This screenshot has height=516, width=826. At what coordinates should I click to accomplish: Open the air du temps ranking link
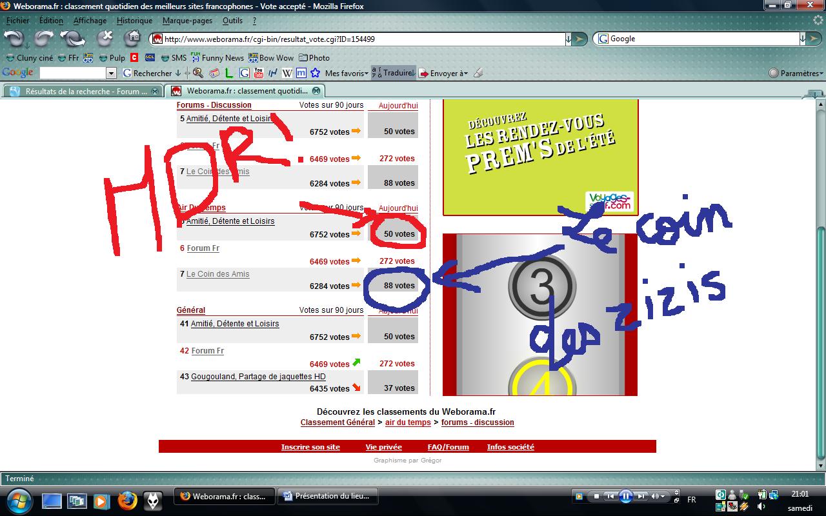point(408,422)
